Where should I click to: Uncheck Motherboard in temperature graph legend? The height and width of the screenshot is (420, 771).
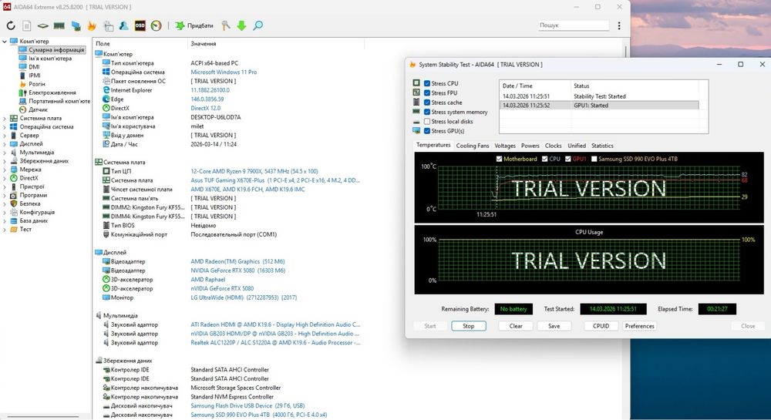[499, 159]
